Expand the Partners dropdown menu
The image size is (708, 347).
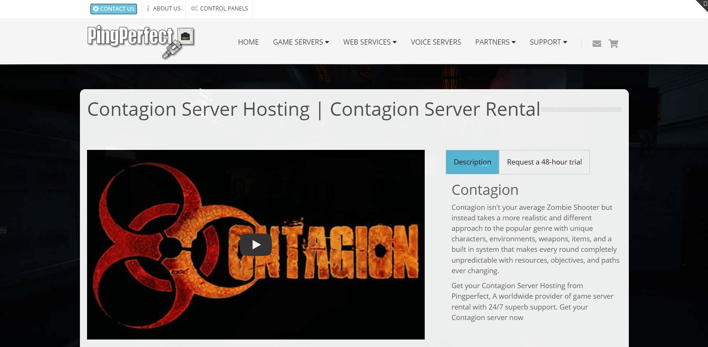(x=495, y=42)
